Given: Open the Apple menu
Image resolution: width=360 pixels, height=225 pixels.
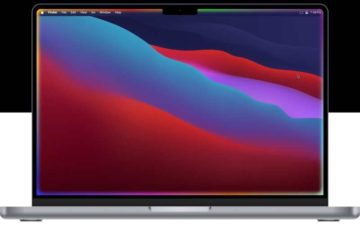Looking at the screenshot, I should click(x=42, y=13).
